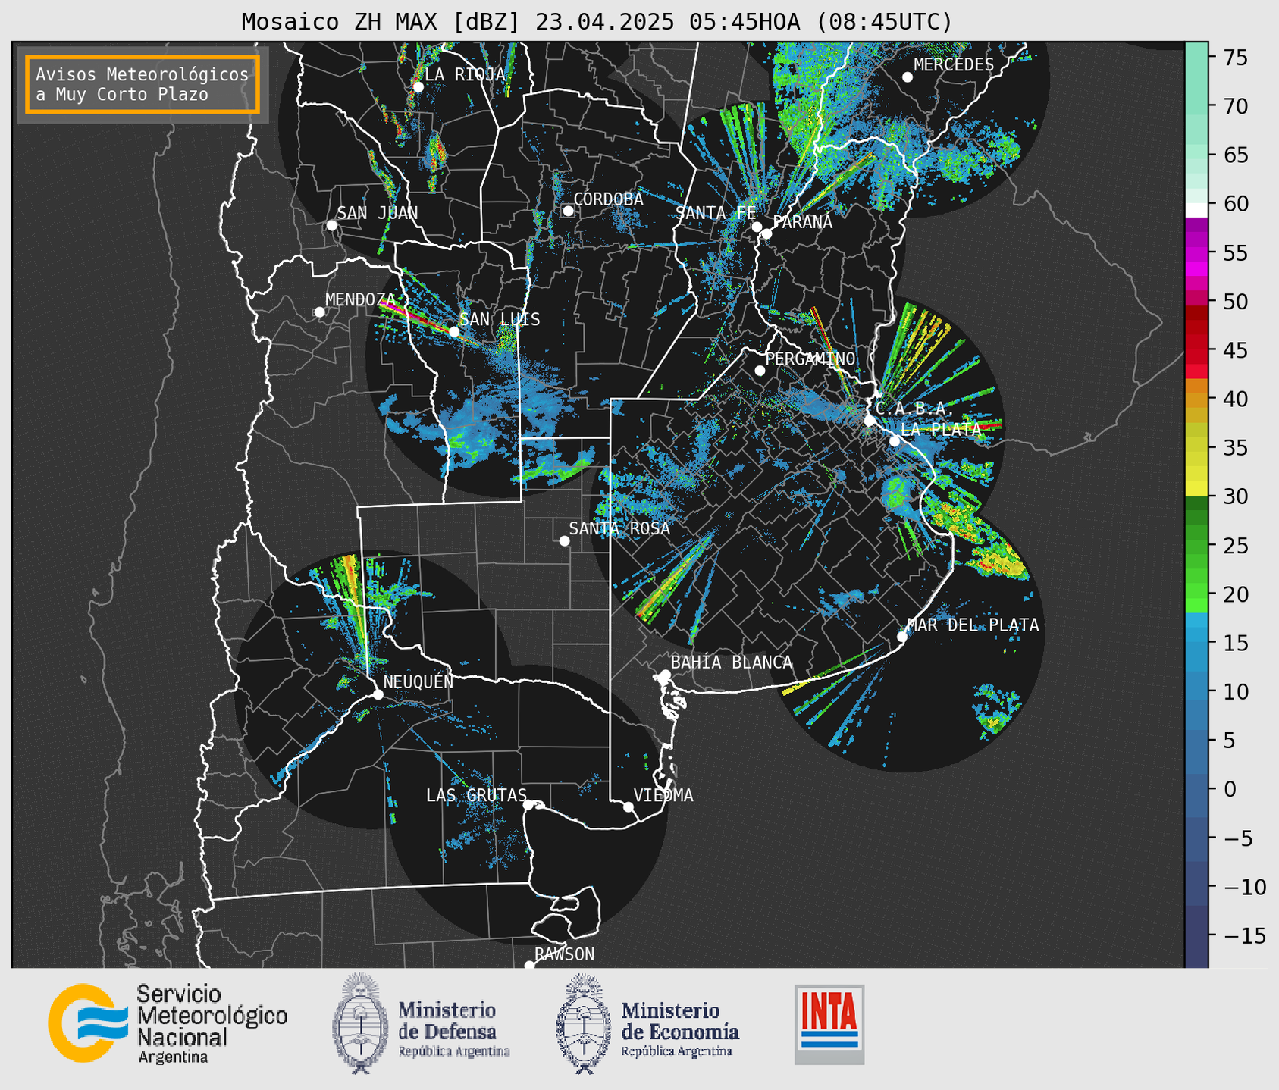Viewport: 1279px width, 1090px height.
Task: Click the VIEDMA city marker dot
Action: [629, 807]
